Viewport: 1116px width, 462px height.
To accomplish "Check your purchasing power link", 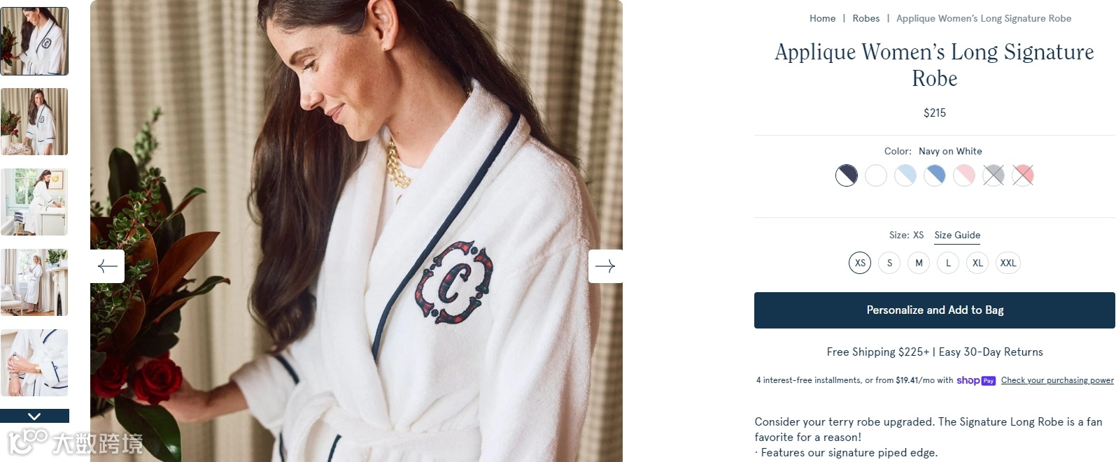I will (x=1057, y=380).
